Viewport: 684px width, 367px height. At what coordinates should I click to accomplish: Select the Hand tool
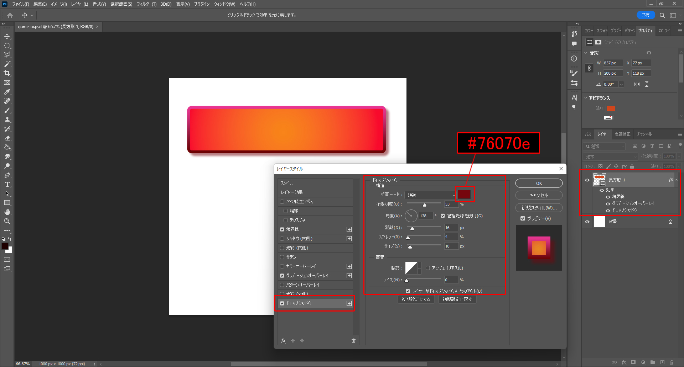pos(7,212)
